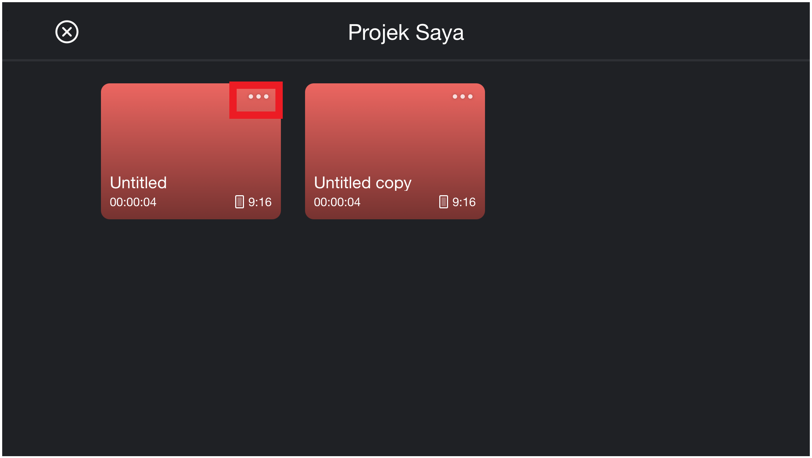Click the 00:00:04 duration on Untitled copy
Viewport: 812px width, 458px height.
337,202
